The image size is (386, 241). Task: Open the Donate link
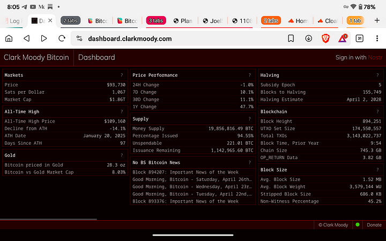pyautogui.click(x=374, y=225)
